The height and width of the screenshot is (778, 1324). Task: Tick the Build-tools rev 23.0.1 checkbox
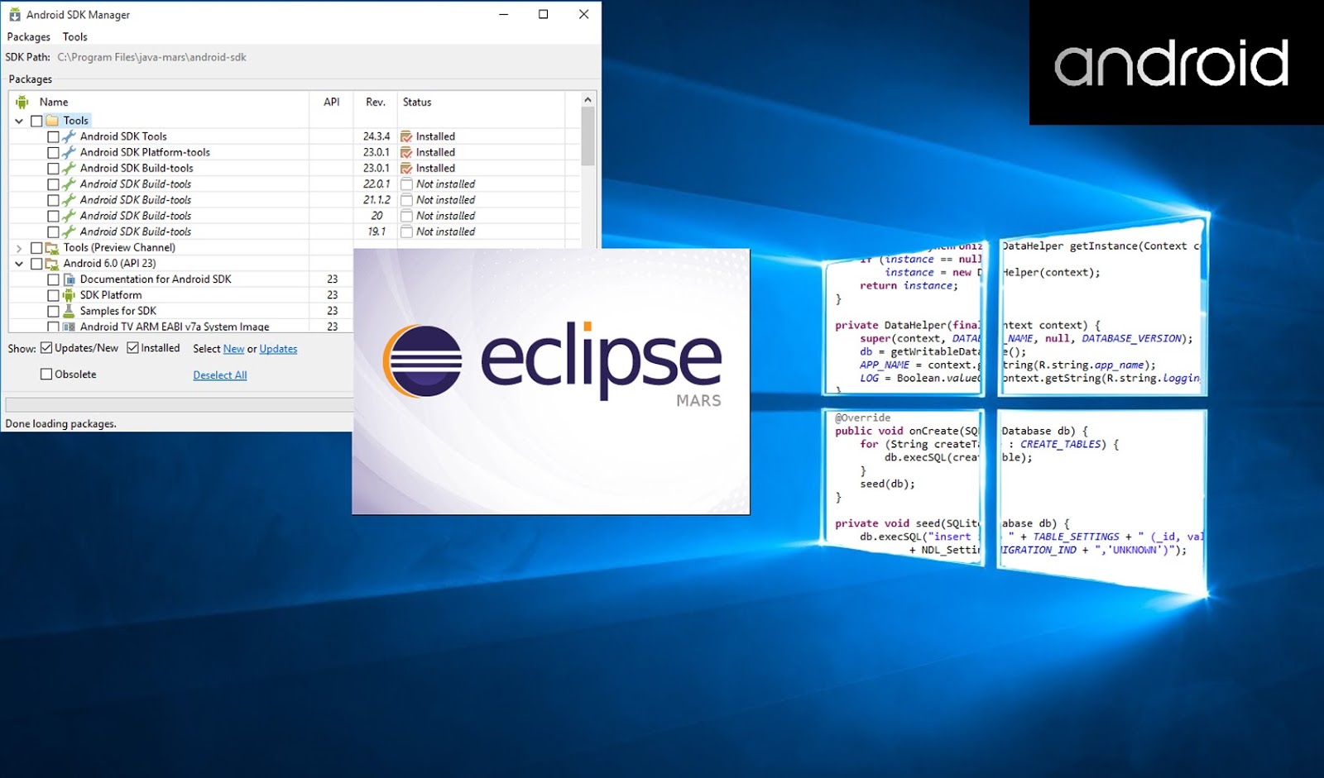click(53, 168)
